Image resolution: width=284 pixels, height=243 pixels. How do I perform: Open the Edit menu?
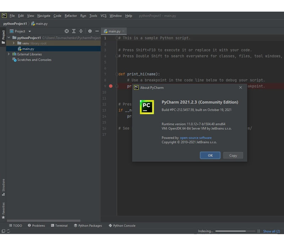(21, 16)
